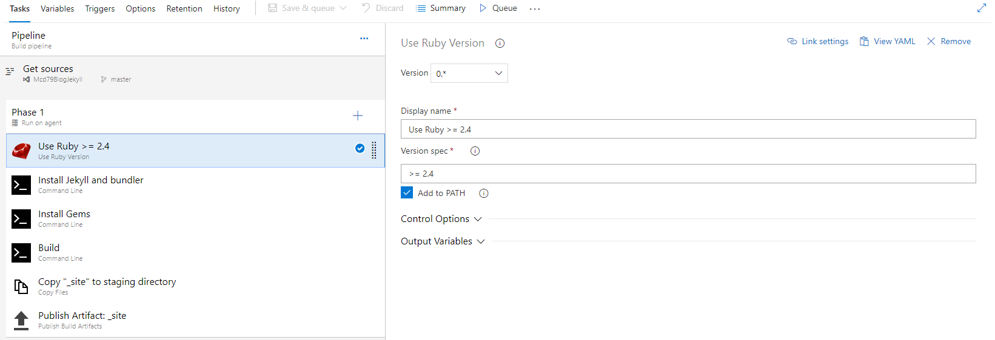Viewport: 995px width, 340px height.
Task: Click the drag handle on Use Ruby task
Action: pyautogui.click(x=374, y=149)
